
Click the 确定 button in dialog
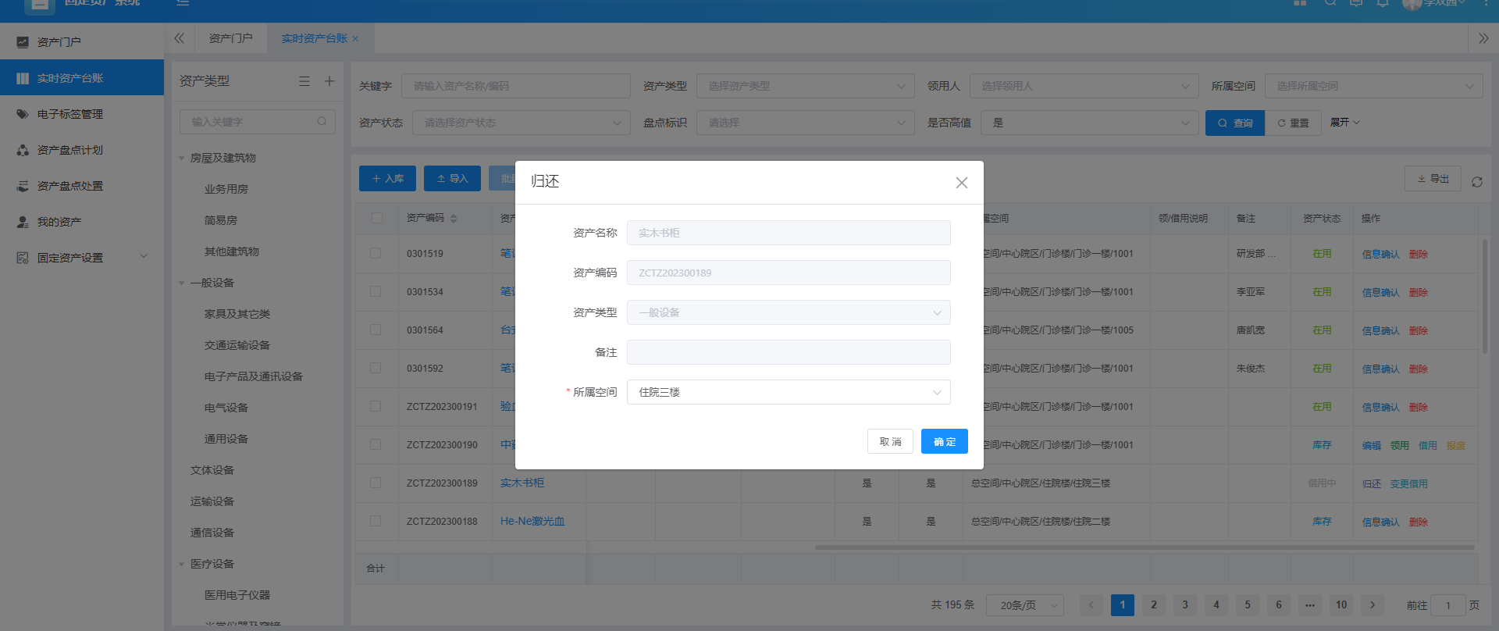coord(944,441)
